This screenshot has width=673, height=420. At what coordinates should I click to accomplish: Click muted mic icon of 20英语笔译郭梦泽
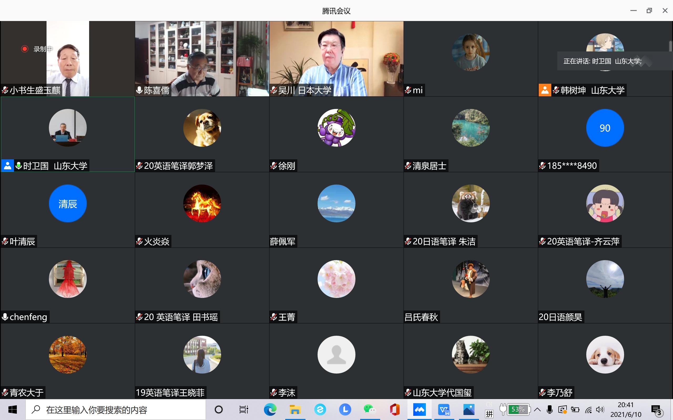click(x=139, y=166)
